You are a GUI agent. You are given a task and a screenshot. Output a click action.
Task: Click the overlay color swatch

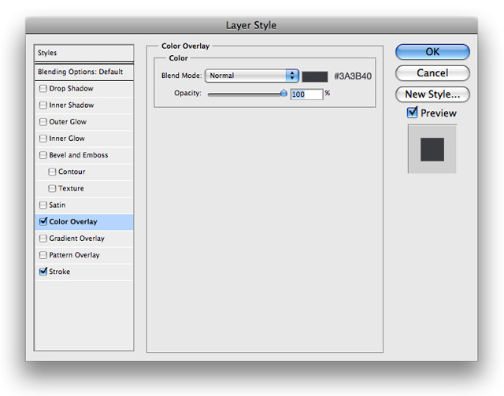pyautogui.click(x=315, y=76)
